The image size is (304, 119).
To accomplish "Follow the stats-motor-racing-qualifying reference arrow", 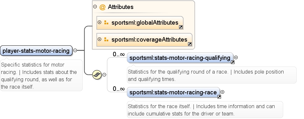I will coord(233,62).
